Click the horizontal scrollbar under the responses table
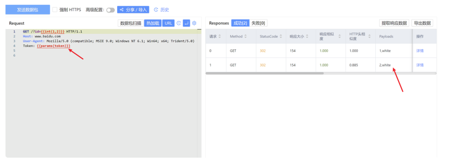Screen dimensions: 450x164 click(265, 73)
